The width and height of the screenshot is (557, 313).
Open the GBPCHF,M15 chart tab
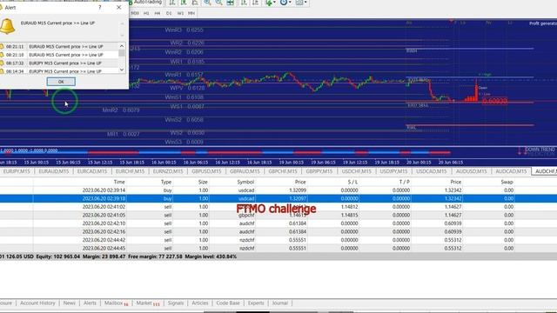(283, 171)
